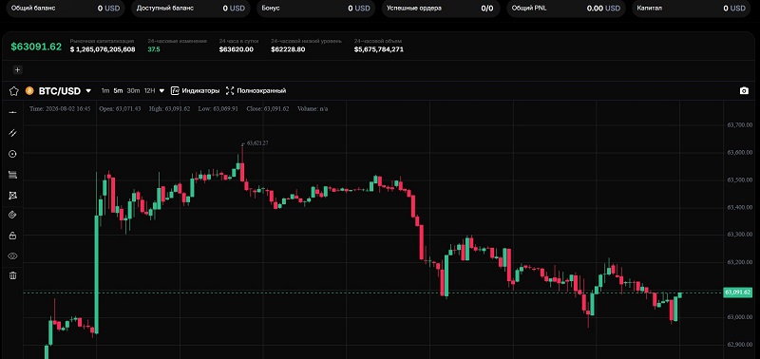The image size is (760, 359).
Task: Click the 63,500.00 price axis label
Action: (x=740, y=179)
